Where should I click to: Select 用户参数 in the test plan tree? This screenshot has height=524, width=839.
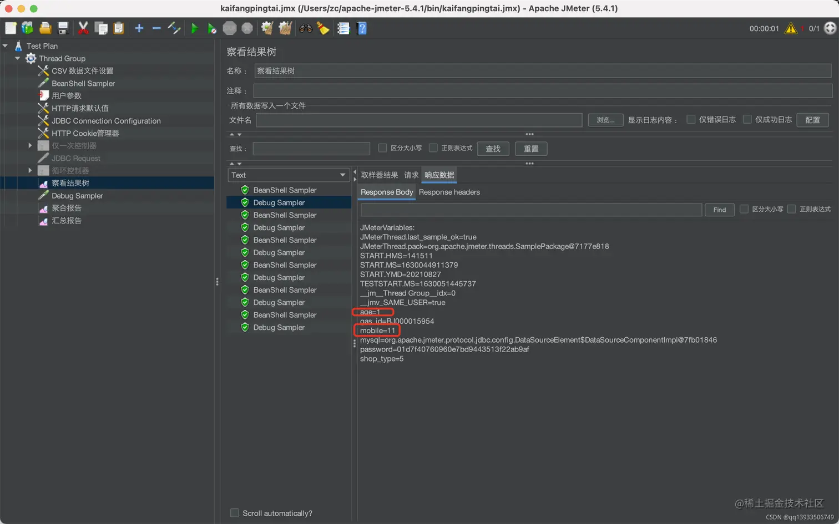pyautogui.click(x=67, y=96)
